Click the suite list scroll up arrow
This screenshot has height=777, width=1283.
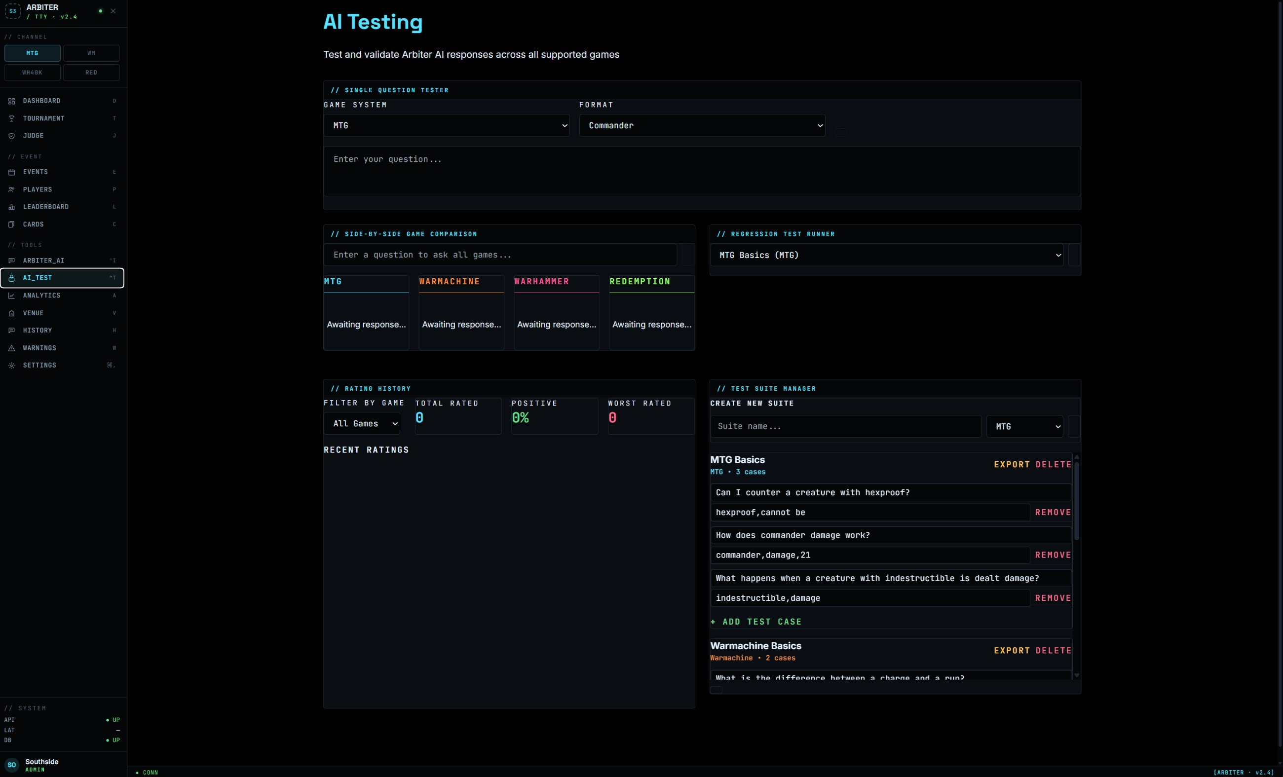coord(1077,457)
